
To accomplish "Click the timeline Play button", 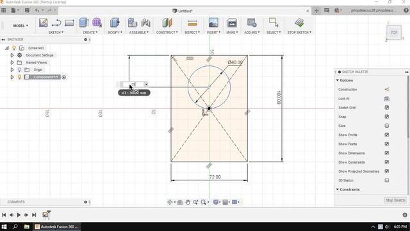I will pyautogui.click(x=19, y=215).
